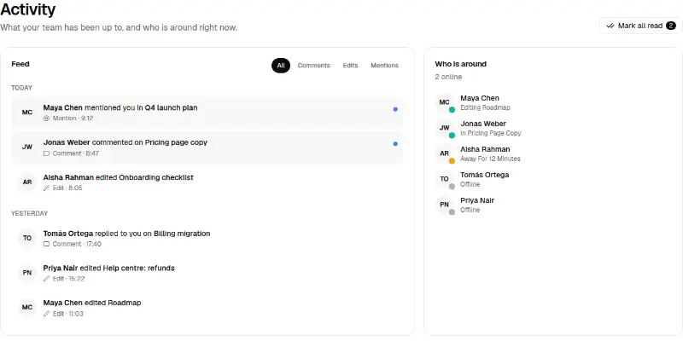Click unread blue dot on Pricing page copy
The height and width of the screenshot is (341, 683).
395,143
